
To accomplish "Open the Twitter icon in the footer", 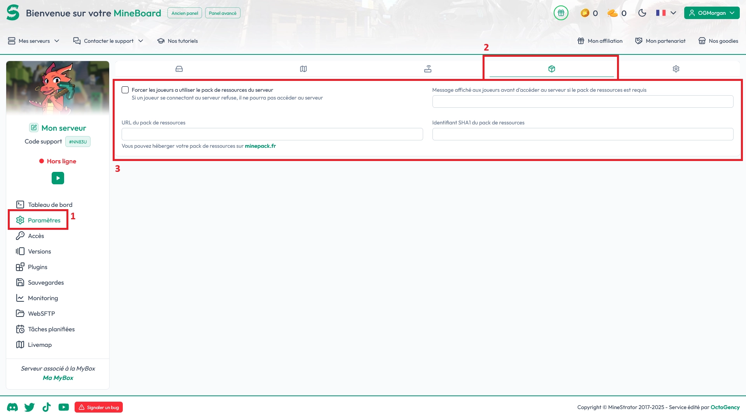I will (30, 407).
